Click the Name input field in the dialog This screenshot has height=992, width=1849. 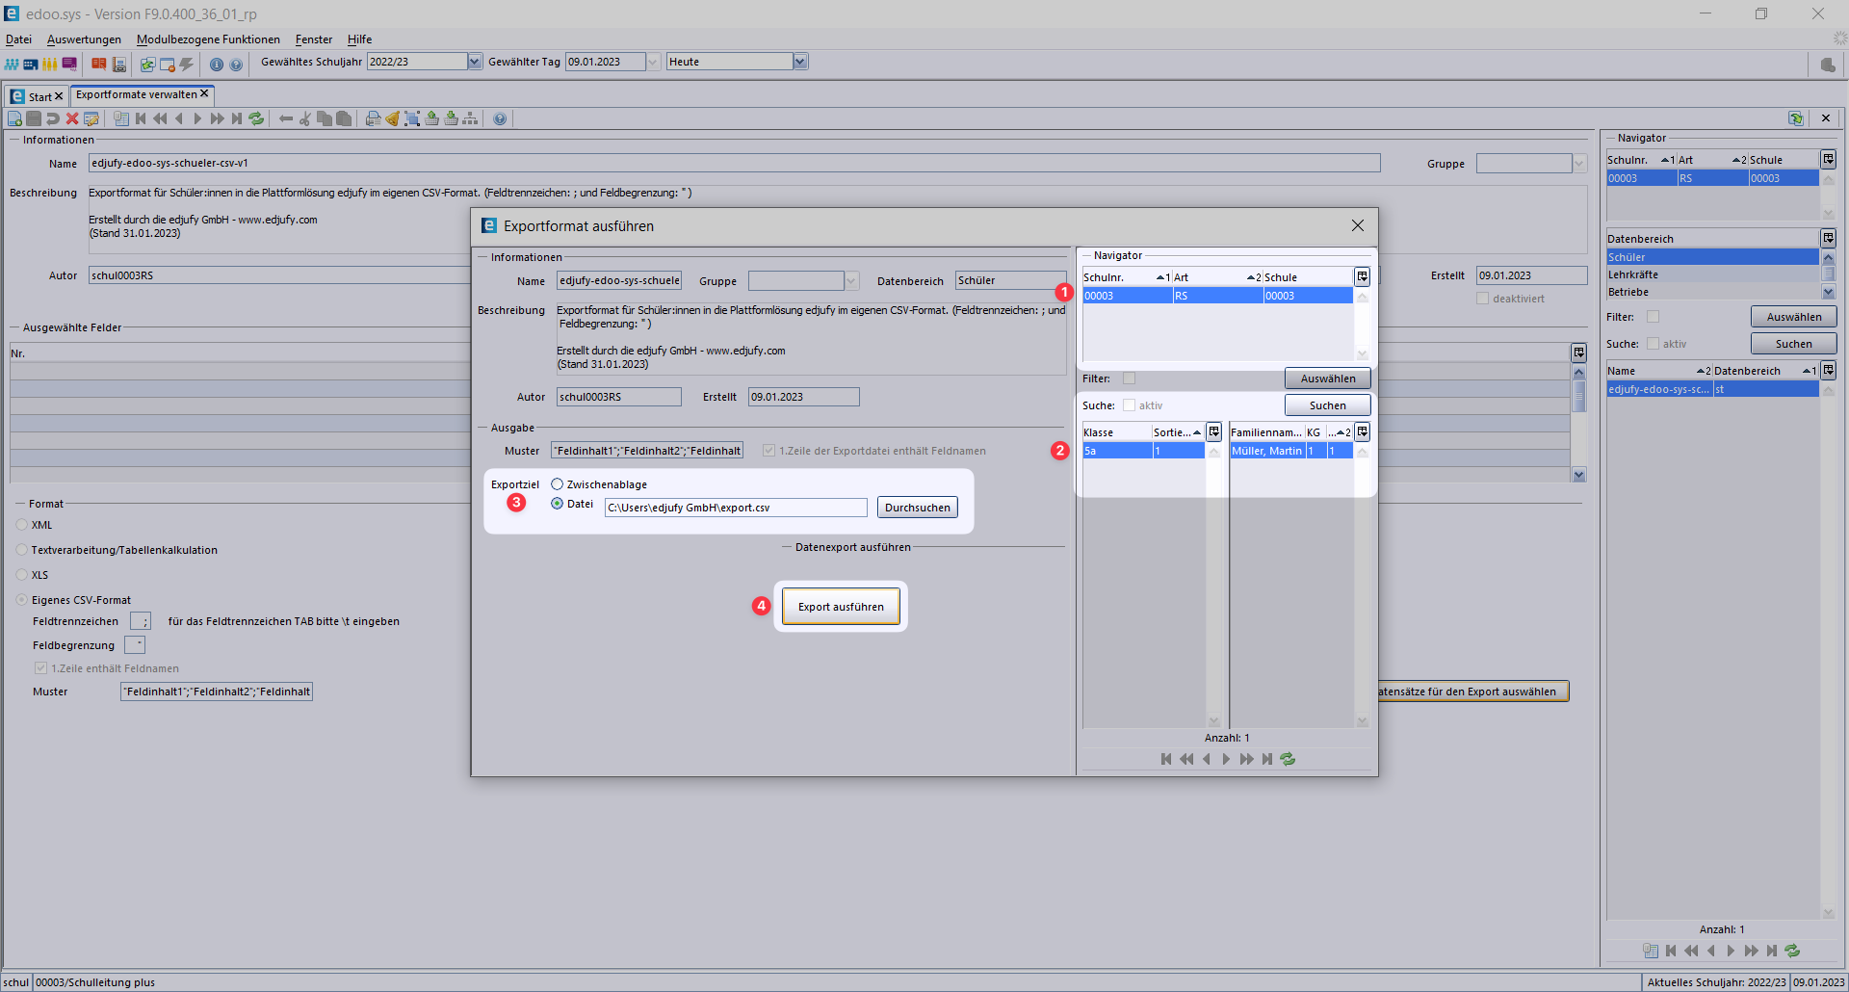tap(618, 280)
